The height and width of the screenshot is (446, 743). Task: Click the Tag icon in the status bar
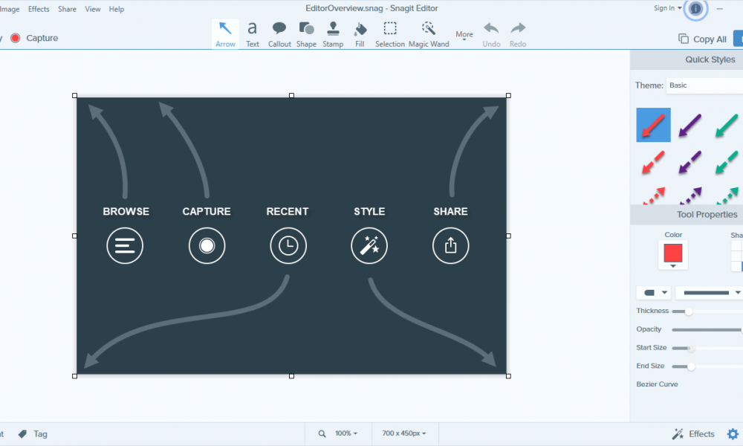pos(22,433)
